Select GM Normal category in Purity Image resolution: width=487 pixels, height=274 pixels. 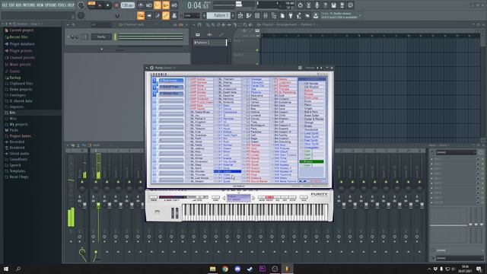pyautogui.click(x=311, y=84)
